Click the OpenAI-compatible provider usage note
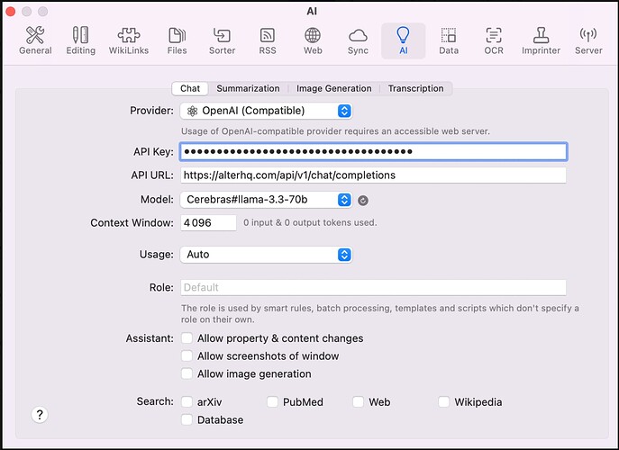The width and height of the screenshot is (619, 450). pyautogui.click(x=335, y=131)
